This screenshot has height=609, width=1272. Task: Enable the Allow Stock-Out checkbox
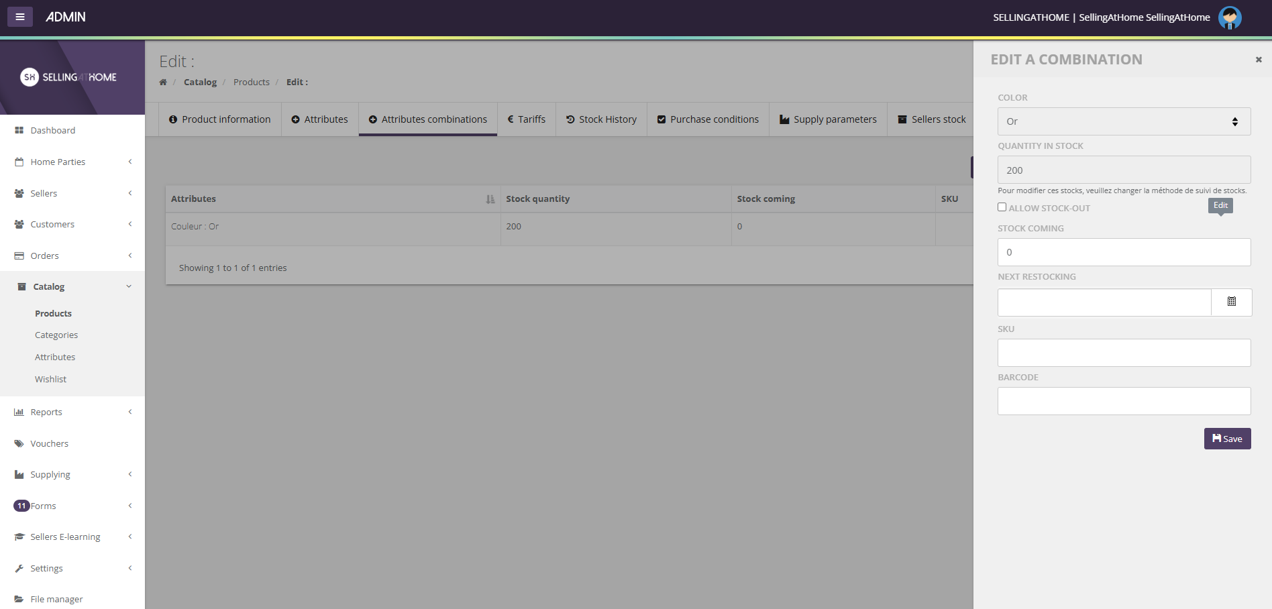click(x=1002, y=207)
